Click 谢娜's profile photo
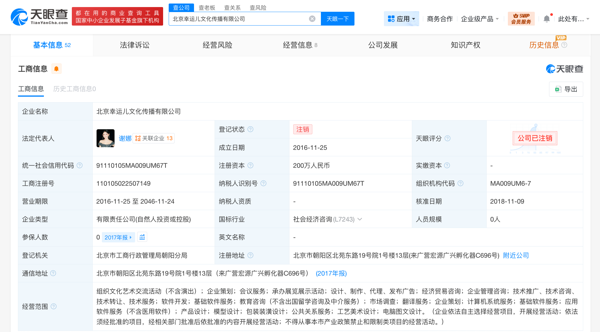 coord(105,138)
